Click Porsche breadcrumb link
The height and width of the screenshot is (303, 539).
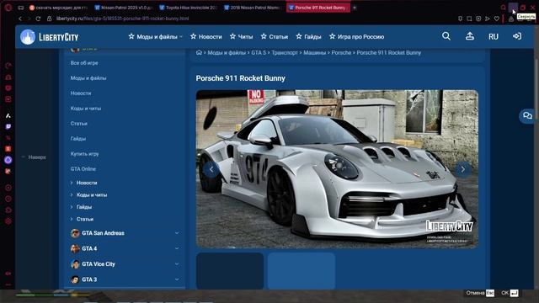pyautogui.click(x=341, y=52)
